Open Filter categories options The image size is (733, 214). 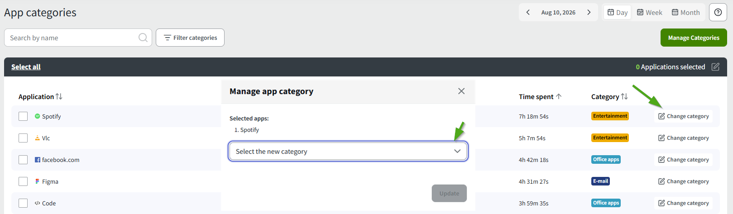[190, 38]
